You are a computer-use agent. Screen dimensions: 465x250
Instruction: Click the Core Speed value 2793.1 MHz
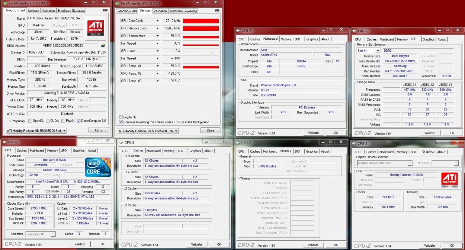click(x=39, y=208)
